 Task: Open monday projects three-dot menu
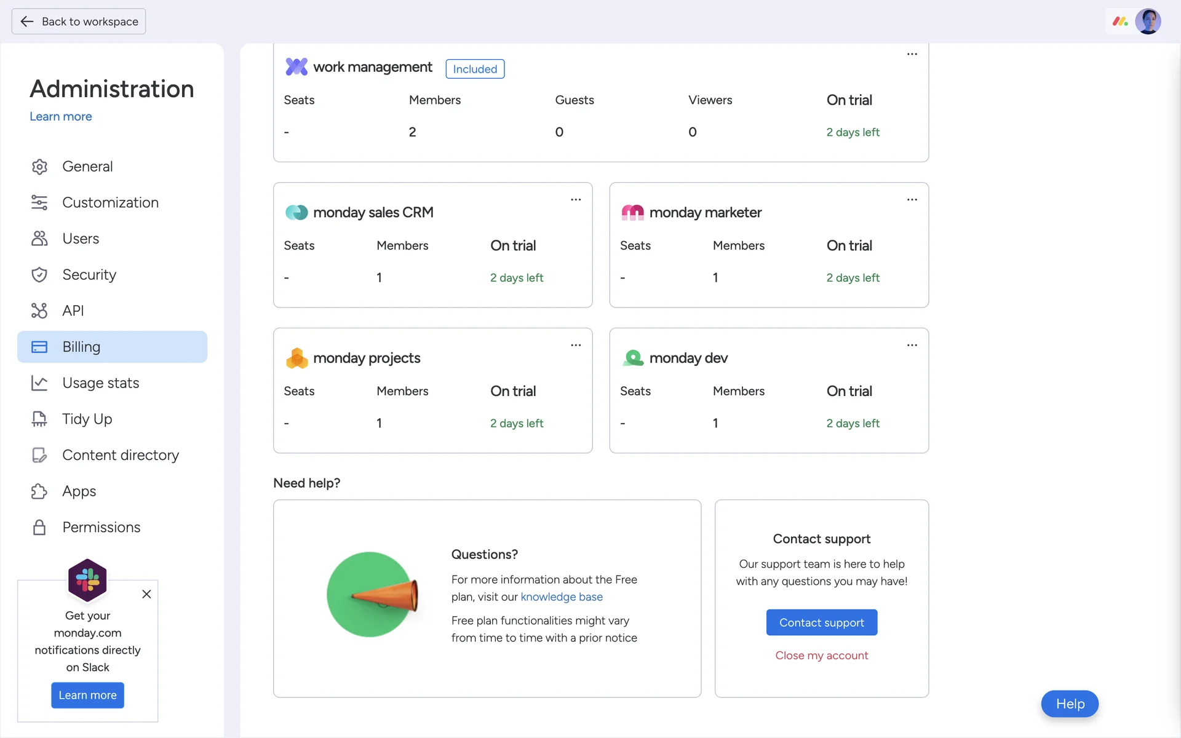coord(575,346)
